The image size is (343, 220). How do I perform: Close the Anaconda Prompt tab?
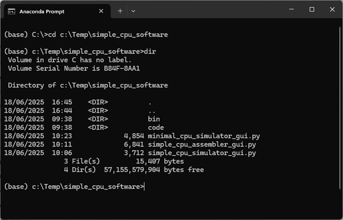pos(101,12)
